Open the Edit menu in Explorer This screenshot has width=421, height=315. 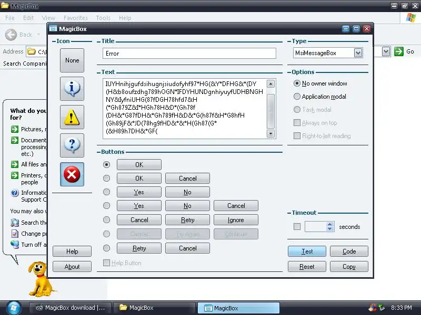point(28,18)
